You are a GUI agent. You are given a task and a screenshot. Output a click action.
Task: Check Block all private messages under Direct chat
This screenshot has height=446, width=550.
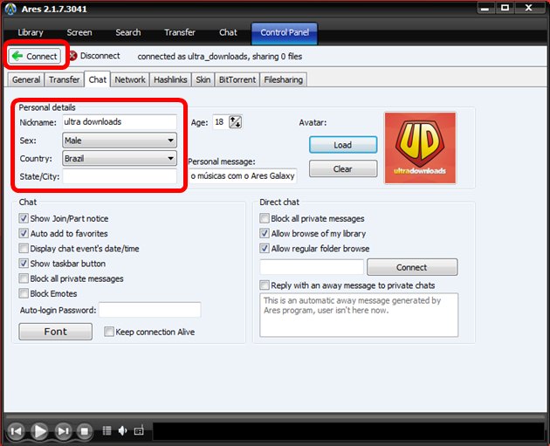click(265, 218)
